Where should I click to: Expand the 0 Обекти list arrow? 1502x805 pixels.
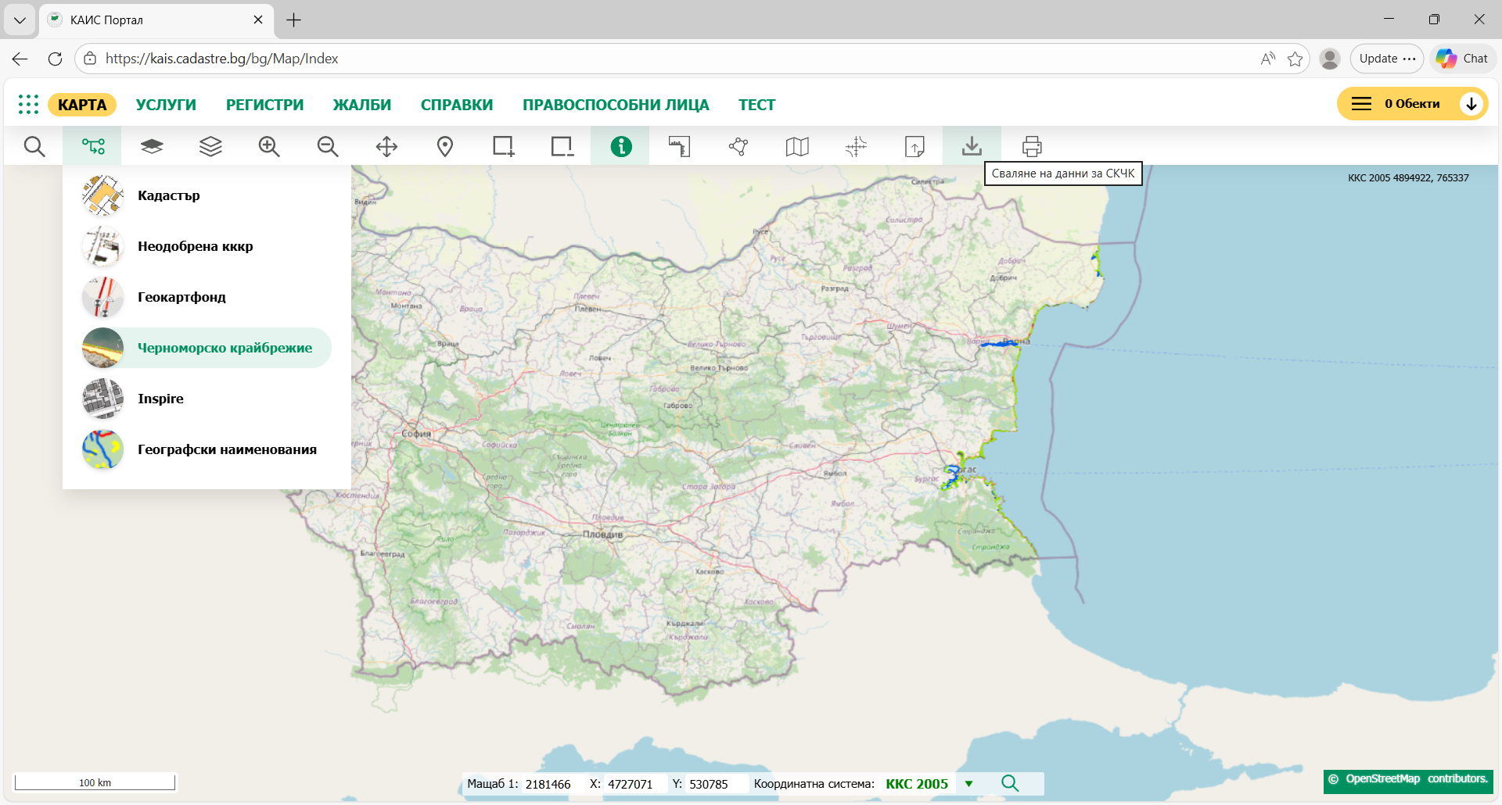[x=1471, y=104]
